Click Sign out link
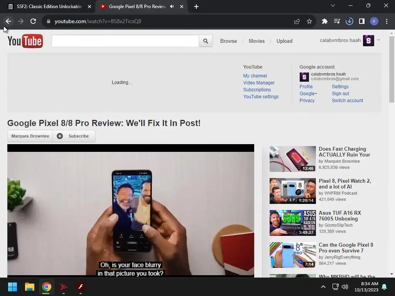395x296 pixels. click(x=340, y=94)
